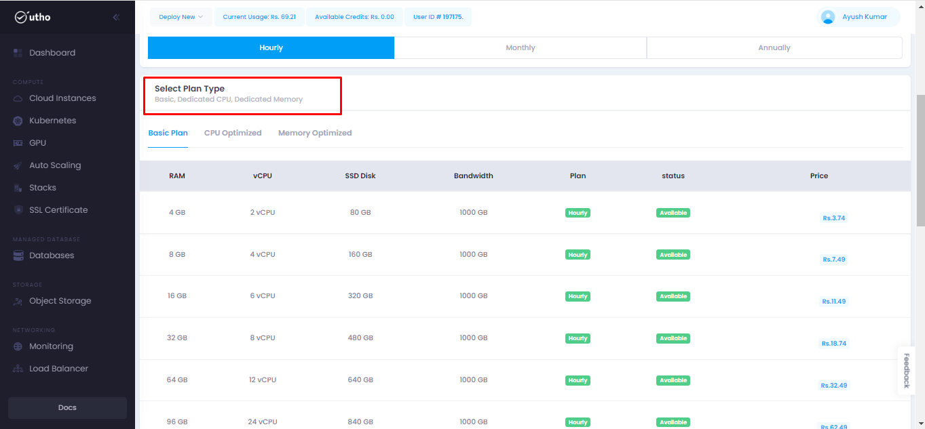Click price Rs.7.49
The height and width of the screenshot is (429, 925).
[x=834, y=260]
